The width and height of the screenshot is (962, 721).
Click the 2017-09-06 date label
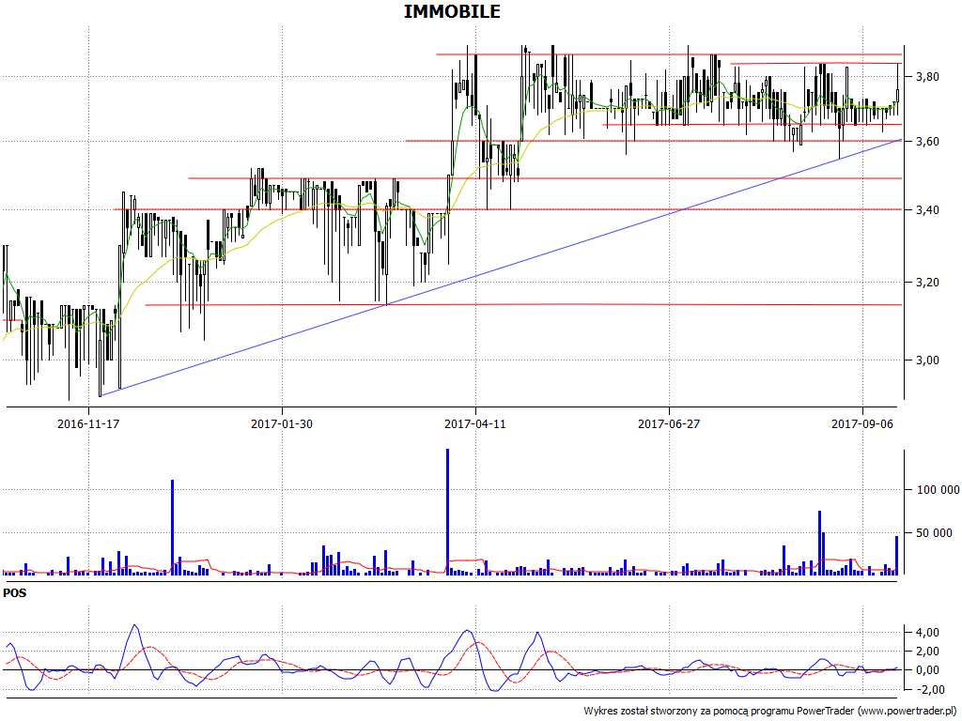click(x=862, y=423)
